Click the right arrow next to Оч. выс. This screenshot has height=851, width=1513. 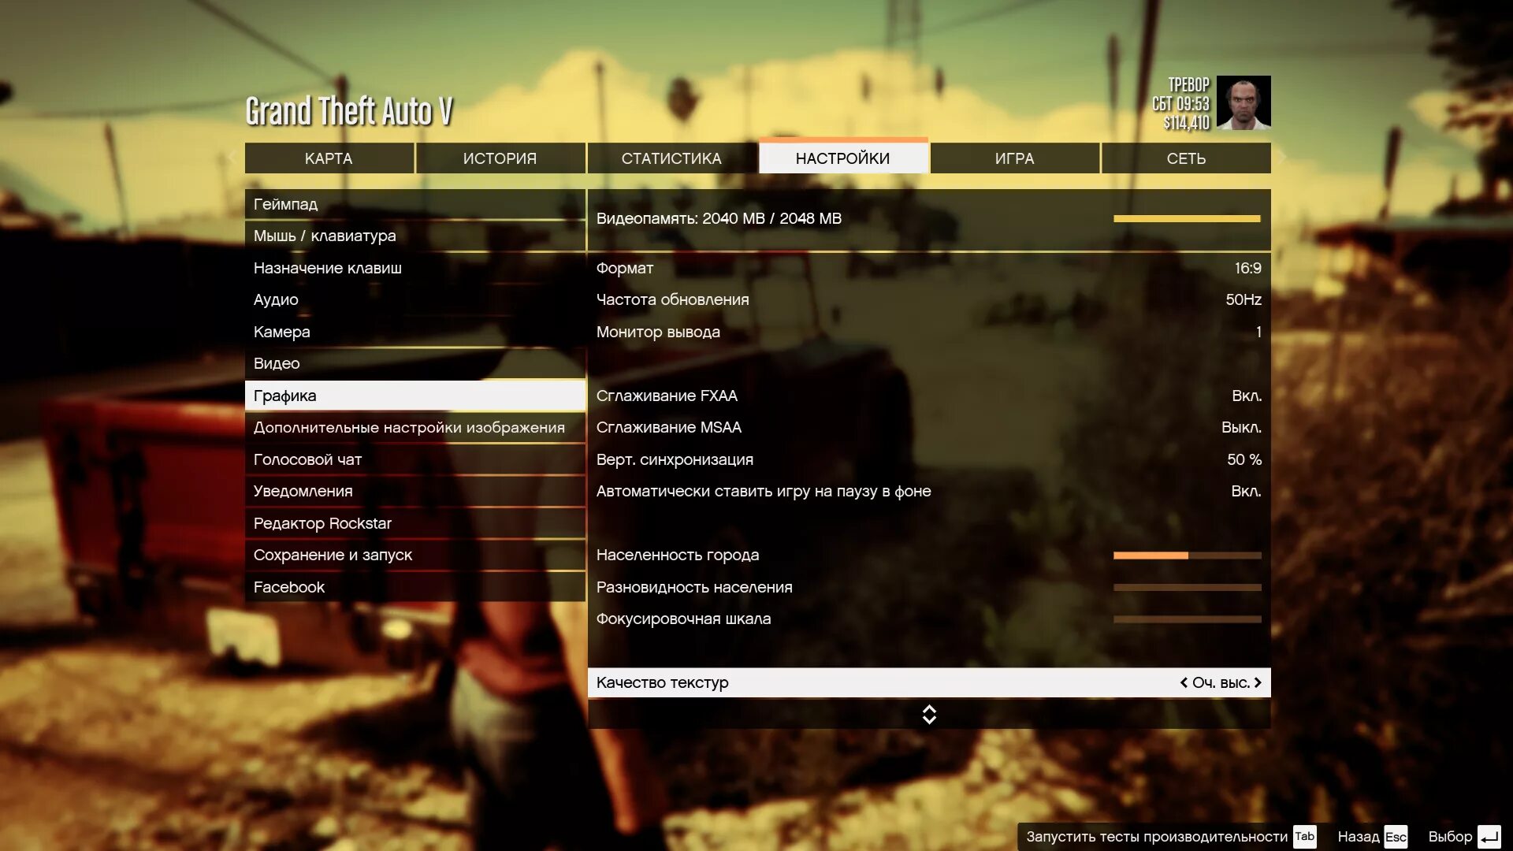click(x=1258, y=682)
